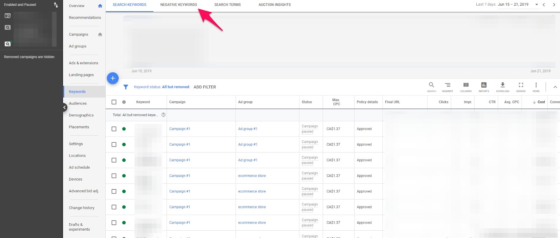The image size is (560, 238).
Task: Click the blue add keyword plus button
Action: (113, 78)
